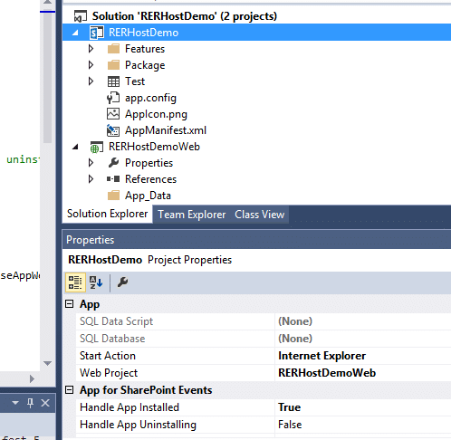Click the Test list table icon
This screenshot has width=451, height=440.
(x=113, y=81)
